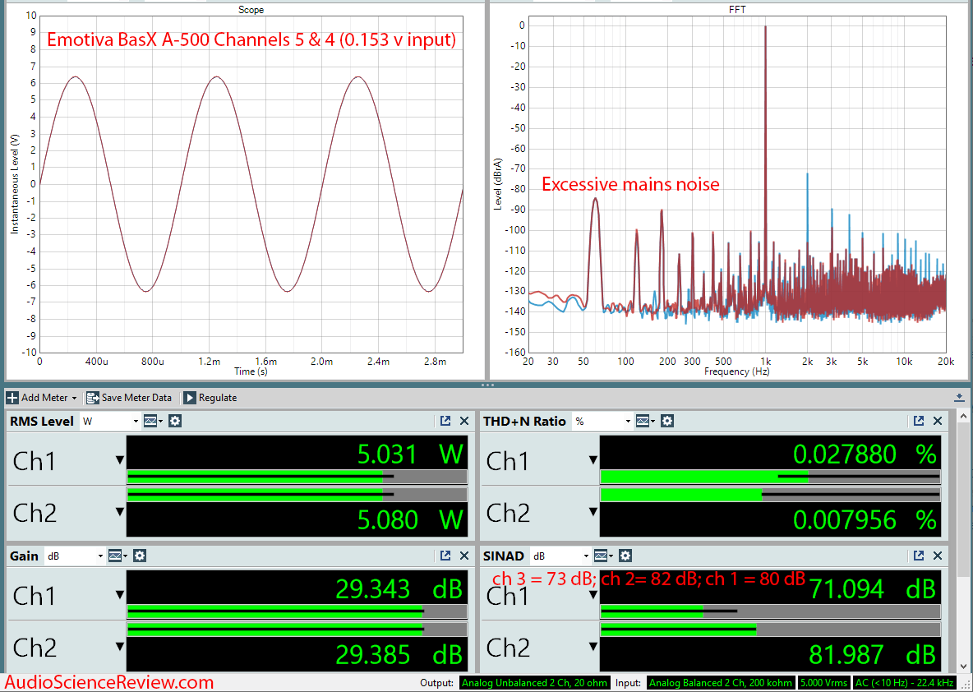973x692 pixels.
Task: Collapse the meters panel with download-arrow icon
Action: pos(959,397)
